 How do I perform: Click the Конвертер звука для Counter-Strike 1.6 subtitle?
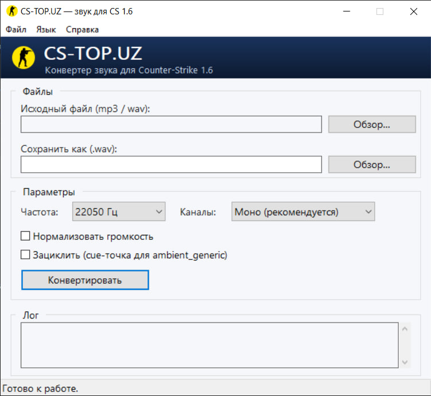(x=129, y=70)
